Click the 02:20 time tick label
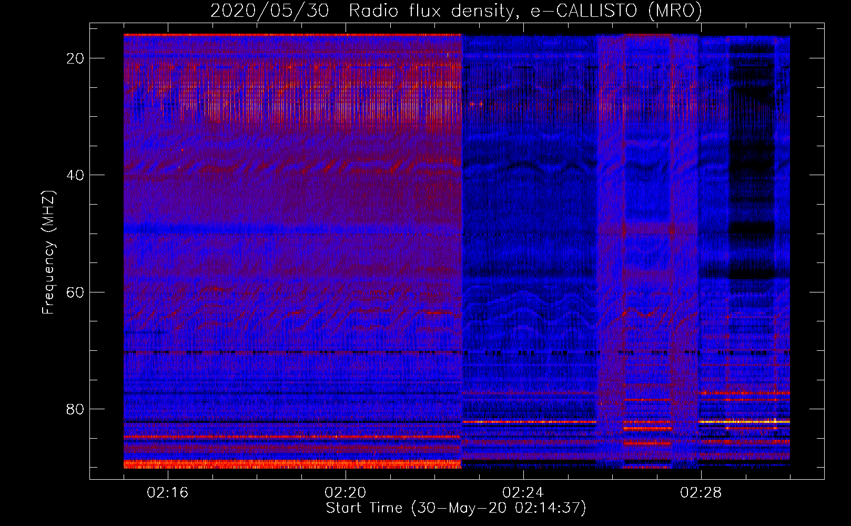This screenshot has width=851, height=526. [346, 493]
